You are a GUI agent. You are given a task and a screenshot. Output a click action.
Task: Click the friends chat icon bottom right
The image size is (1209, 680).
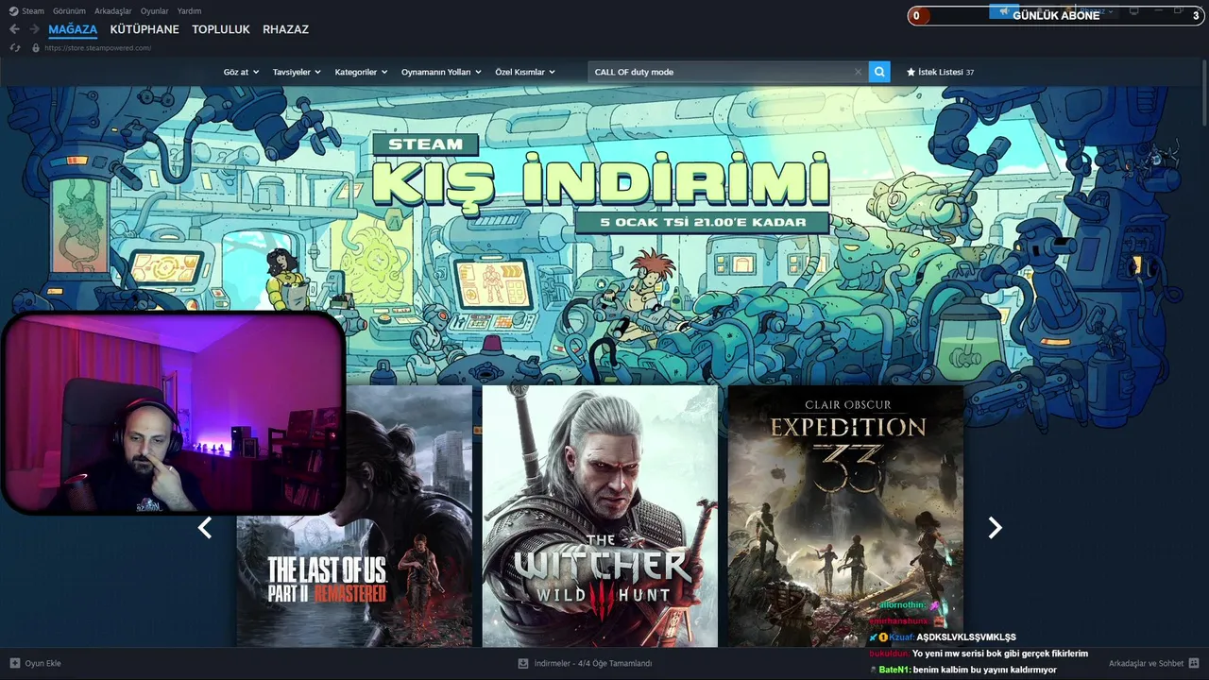tap(1194, 663)
